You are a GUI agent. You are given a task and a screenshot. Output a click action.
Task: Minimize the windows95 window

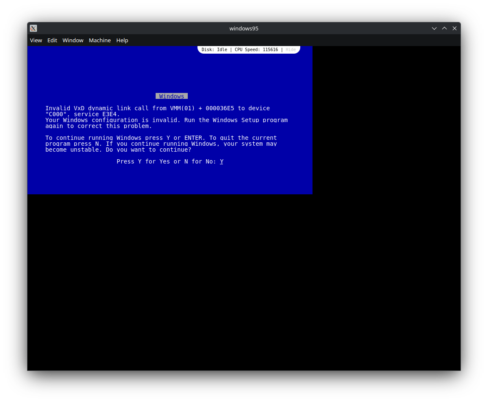(434, 28)
